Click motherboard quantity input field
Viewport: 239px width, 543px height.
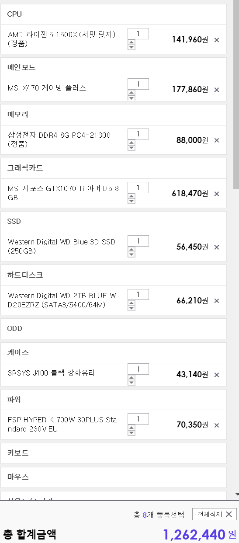click(138, 84)
